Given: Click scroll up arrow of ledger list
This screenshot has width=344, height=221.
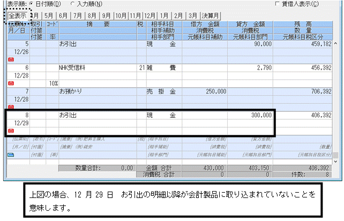Looking at the screenshot, I should coord(335,43).
